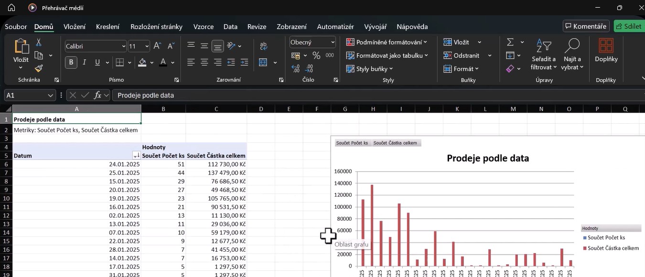
Task: Click the Cut scissors icon
Action: (x=39, y=43)
